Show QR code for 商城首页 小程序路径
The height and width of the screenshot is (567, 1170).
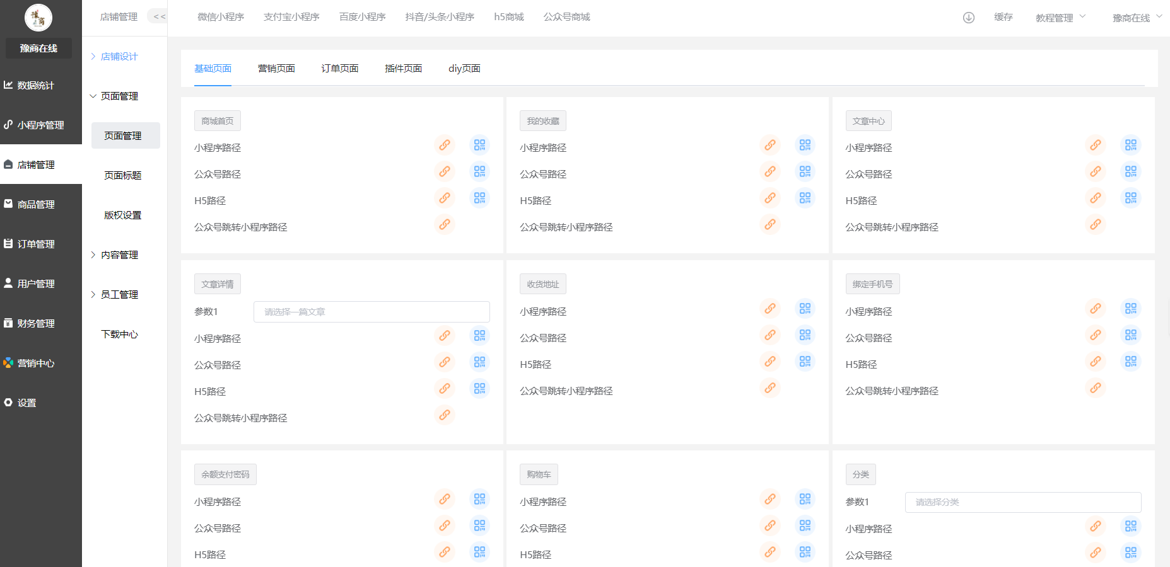(x=480, y=145)
